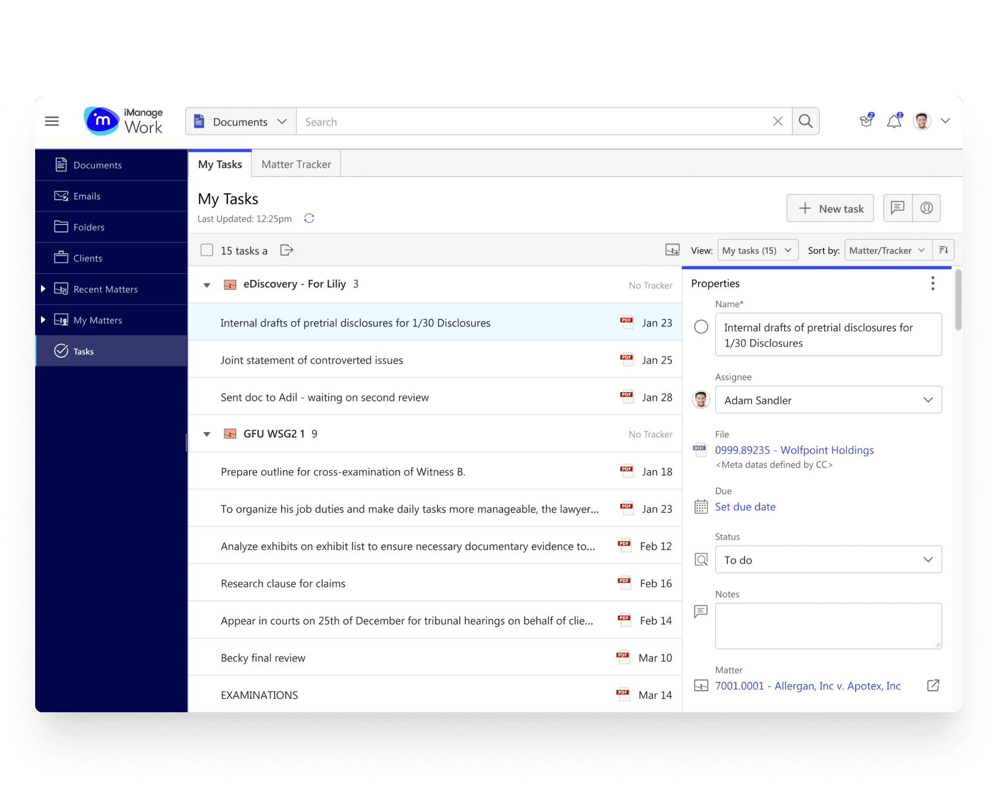Collapse the eDiscovery - For Liliy group
Screen dimensions: 998x809
[206, 284]
